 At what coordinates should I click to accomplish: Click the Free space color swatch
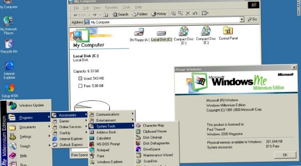coord(80,86)
